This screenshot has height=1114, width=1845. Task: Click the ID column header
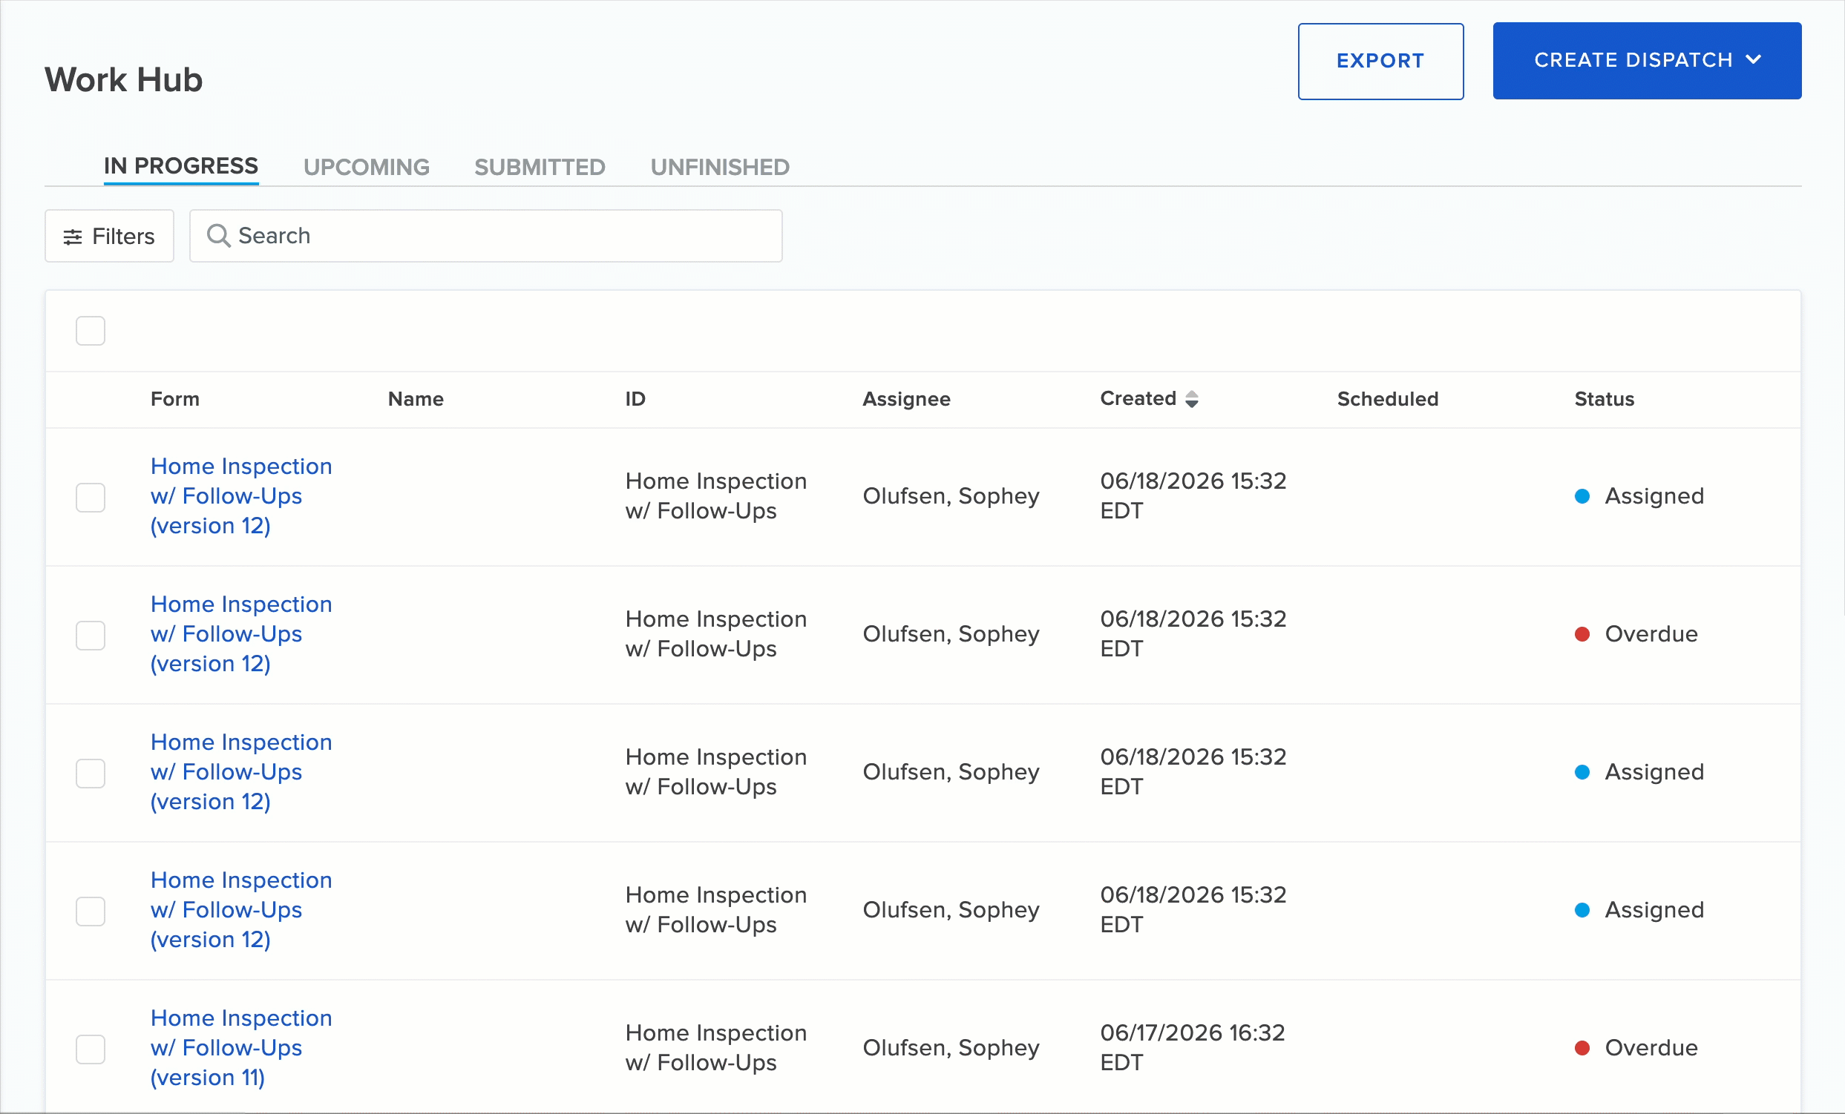(x=635, y=399)
